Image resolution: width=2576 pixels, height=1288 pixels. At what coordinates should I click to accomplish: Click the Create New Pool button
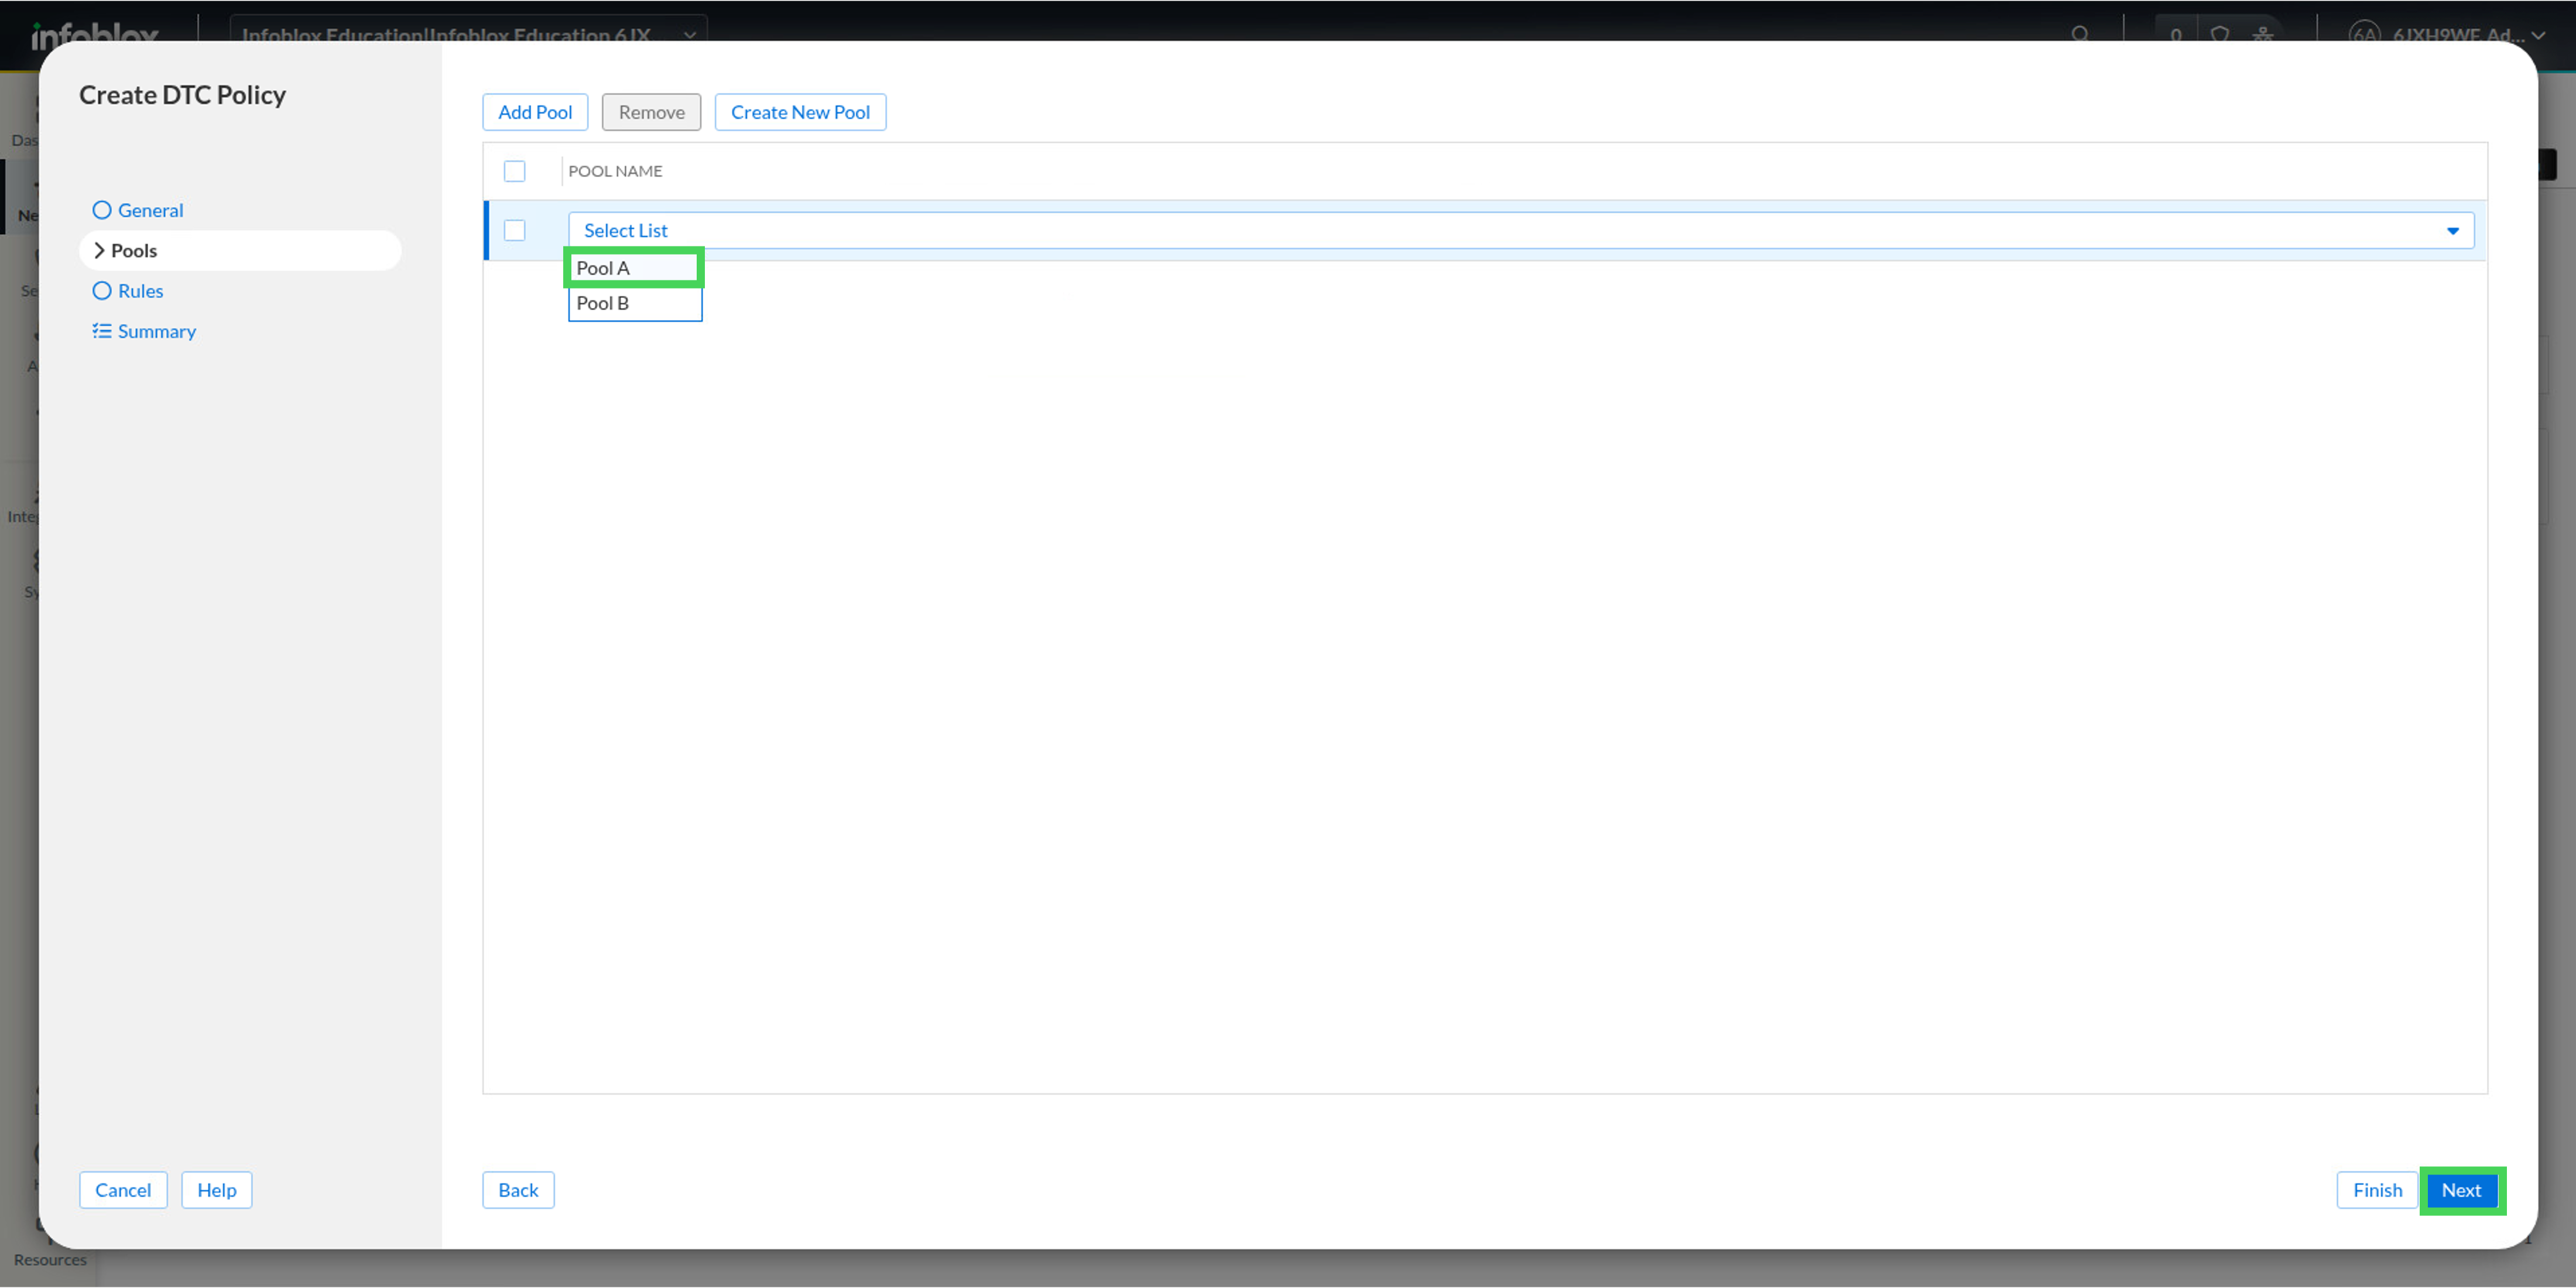(800, 112)
